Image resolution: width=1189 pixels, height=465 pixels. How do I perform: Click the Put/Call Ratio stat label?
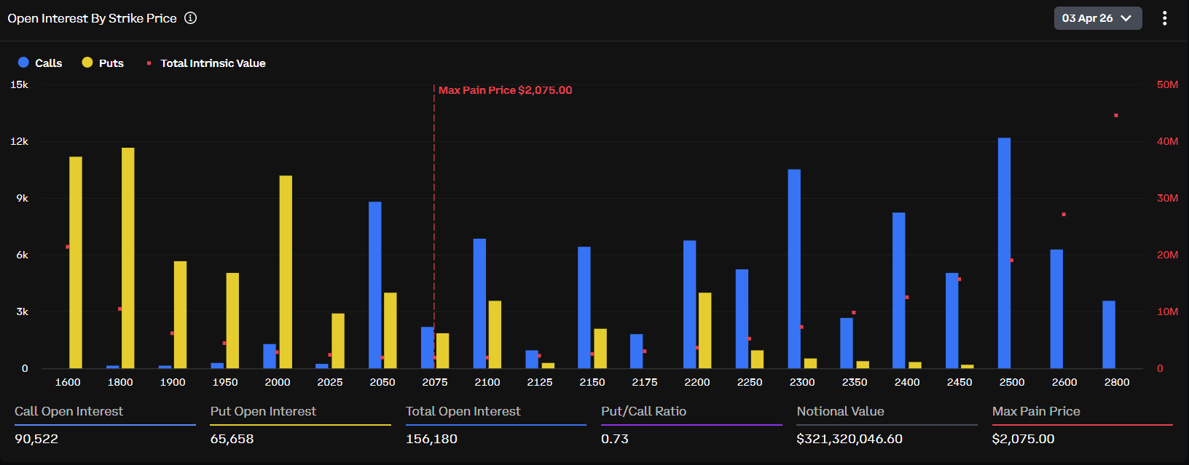tap(643, 411)
